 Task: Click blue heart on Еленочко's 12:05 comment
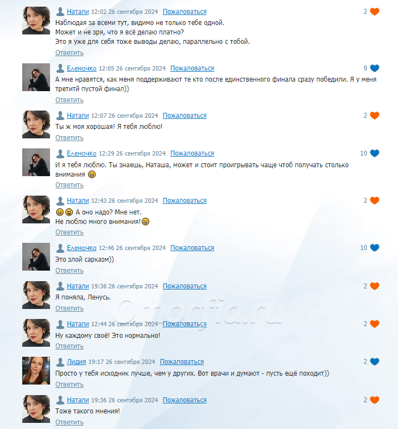tap(375, 68)
